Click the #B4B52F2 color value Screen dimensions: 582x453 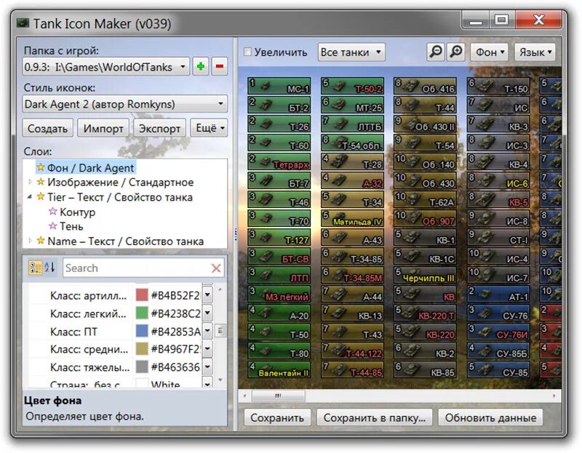point(175,295)
